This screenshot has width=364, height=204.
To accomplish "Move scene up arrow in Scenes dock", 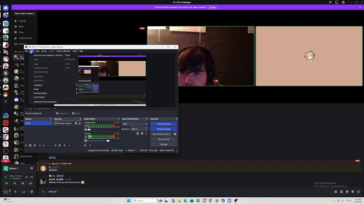I will (40, 145).
